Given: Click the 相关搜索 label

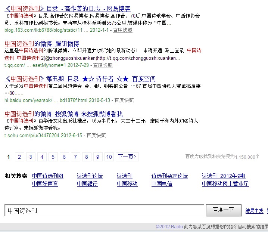Looking at the screenshot, I should 16,176.
